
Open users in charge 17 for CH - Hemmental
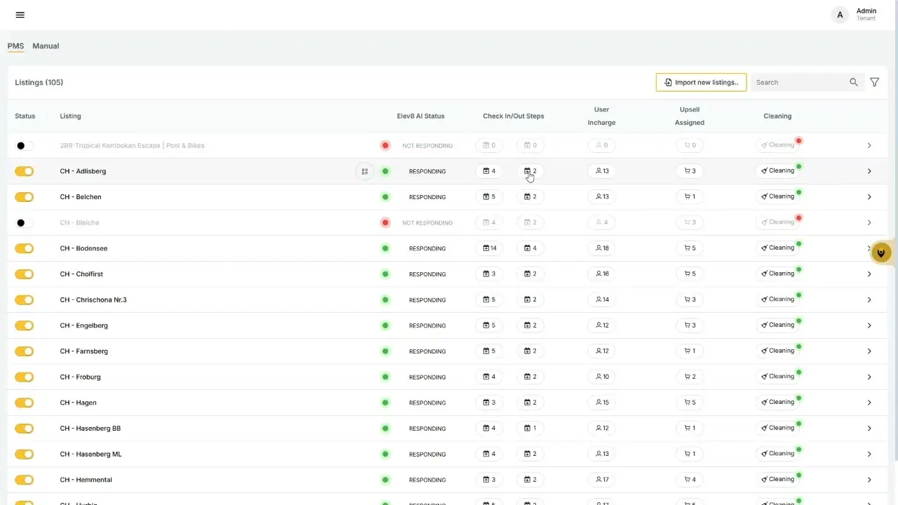(601, 480)
